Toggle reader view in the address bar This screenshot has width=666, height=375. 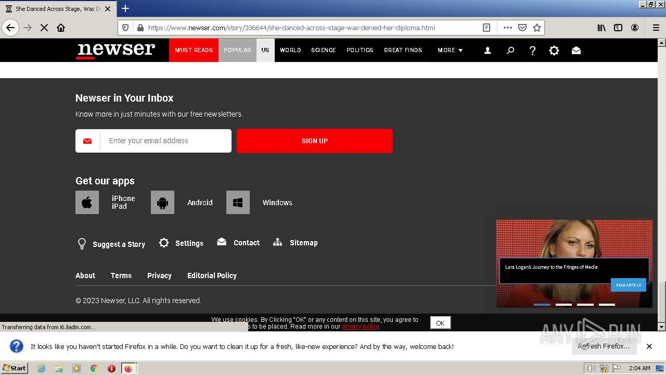(486, 28)
